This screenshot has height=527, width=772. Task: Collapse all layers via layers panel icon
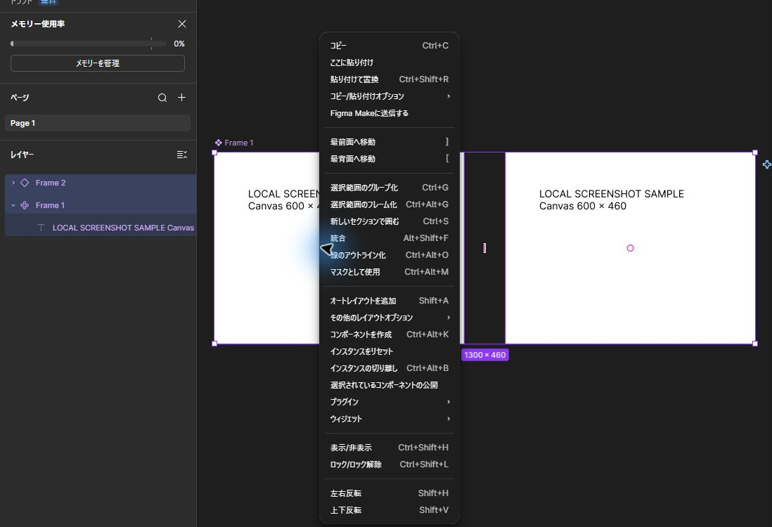pos(181,155)
